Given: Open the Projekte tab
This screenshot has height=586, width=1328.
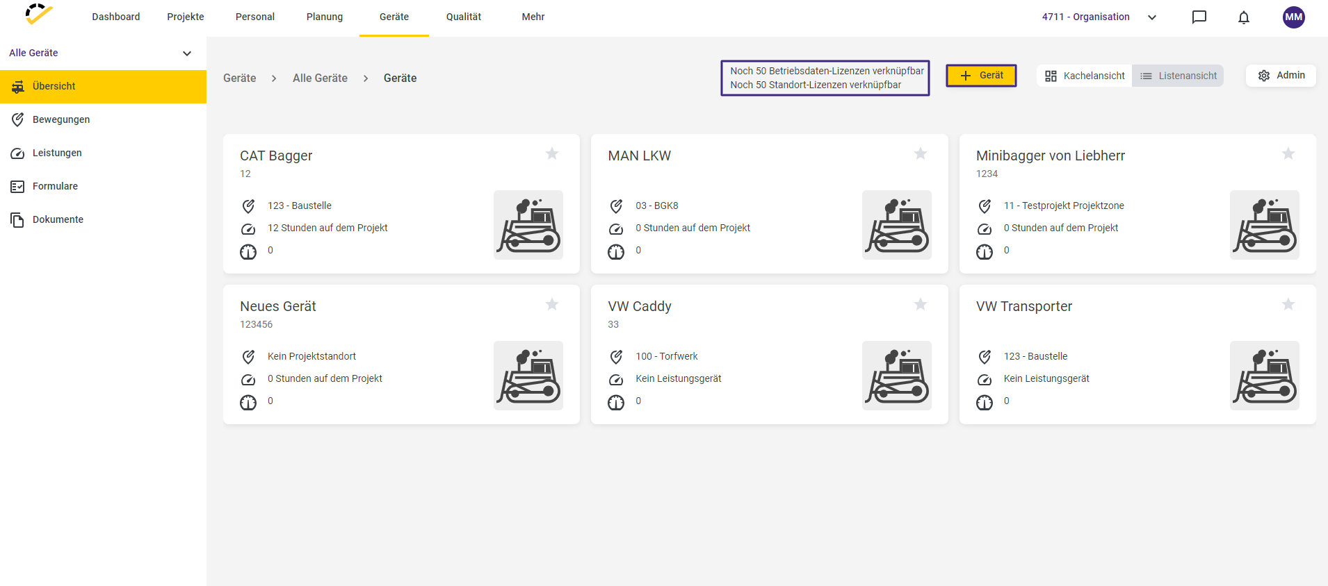Looking at the screenshot, I should [186, 17].
